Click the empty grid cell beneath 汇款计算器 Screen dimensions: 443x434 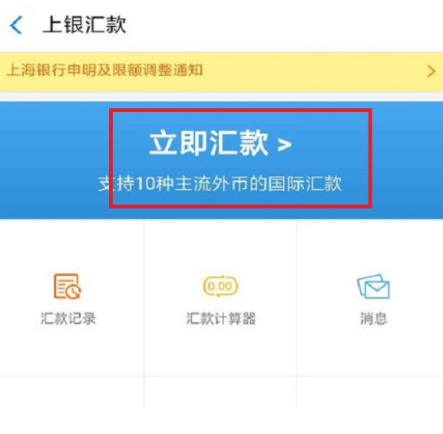coord(220,393)
